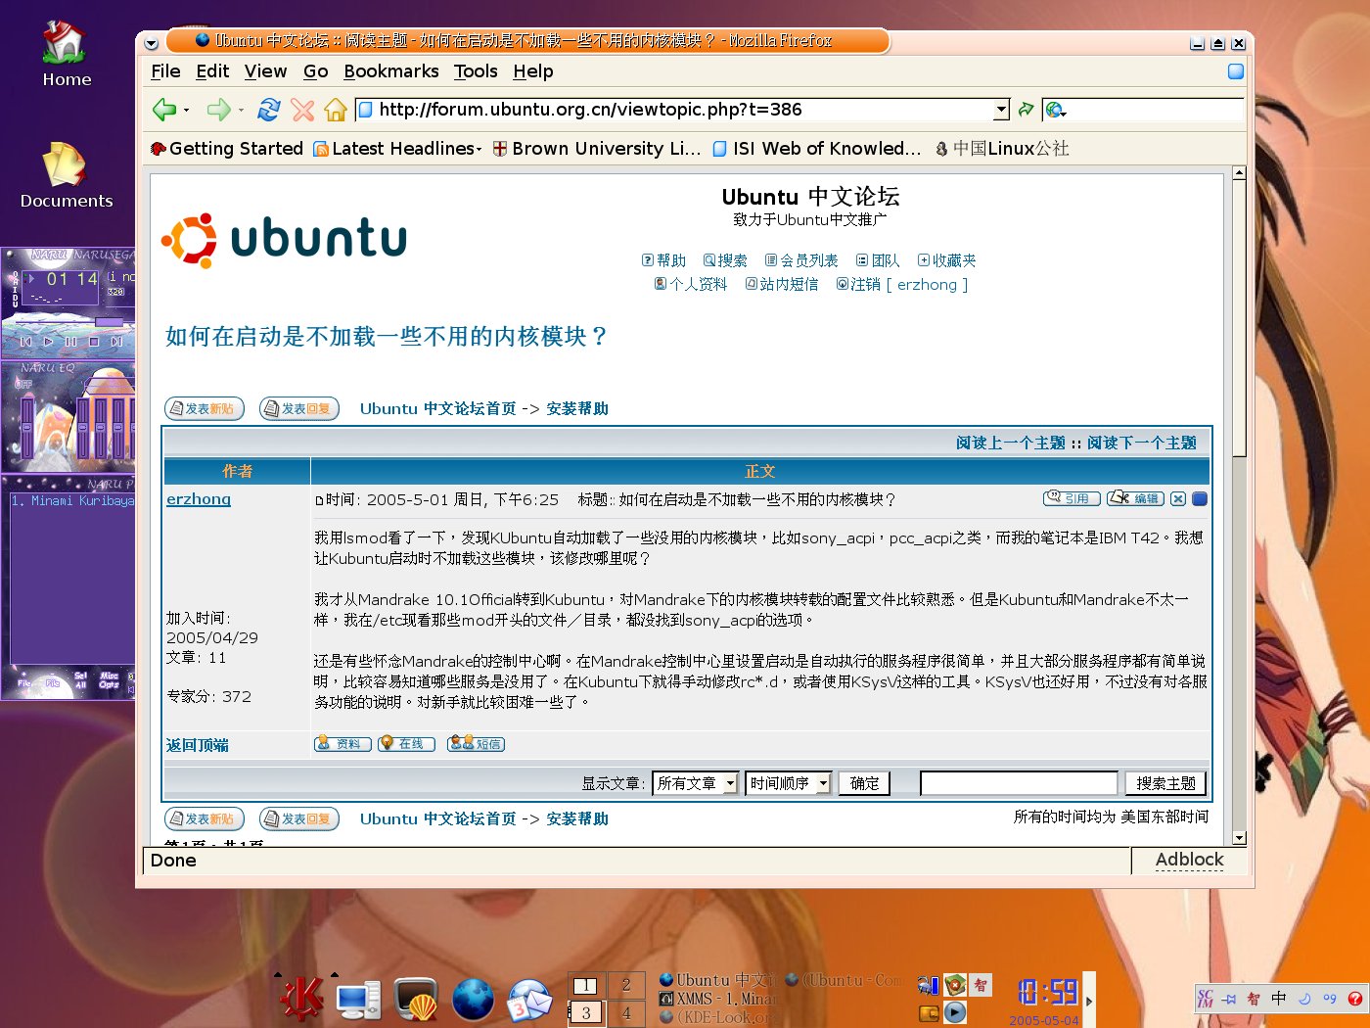1370x1028 pixels.
Task: Open the mail and calendar icon in the panel
Action: coord(529,1001)
